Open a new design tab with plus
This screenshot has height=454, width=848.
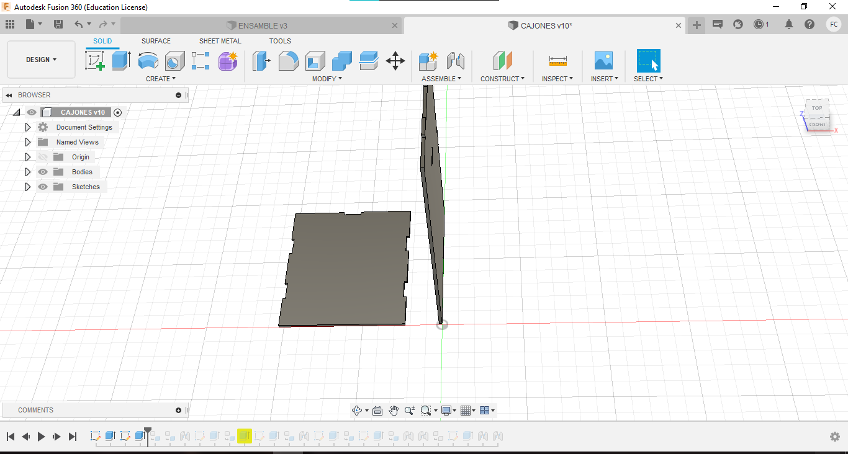(697, 25)
